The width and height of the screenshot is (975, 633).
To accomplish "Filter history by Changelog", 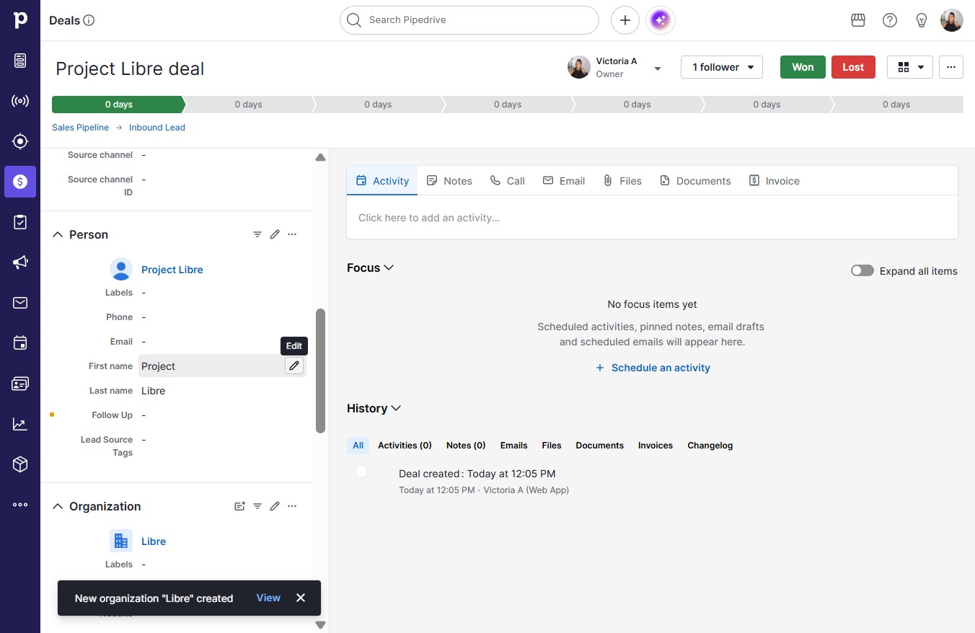I will click(x=710, y=446).
